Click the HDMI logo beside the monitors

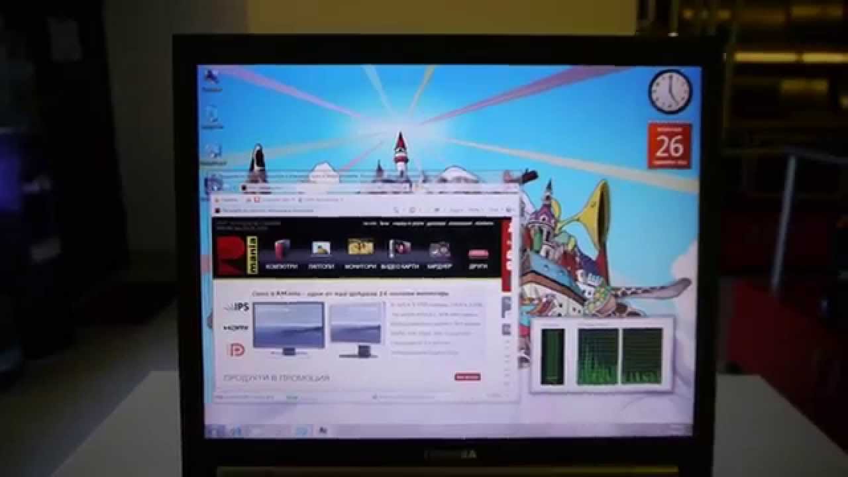(x=236, y=327)
